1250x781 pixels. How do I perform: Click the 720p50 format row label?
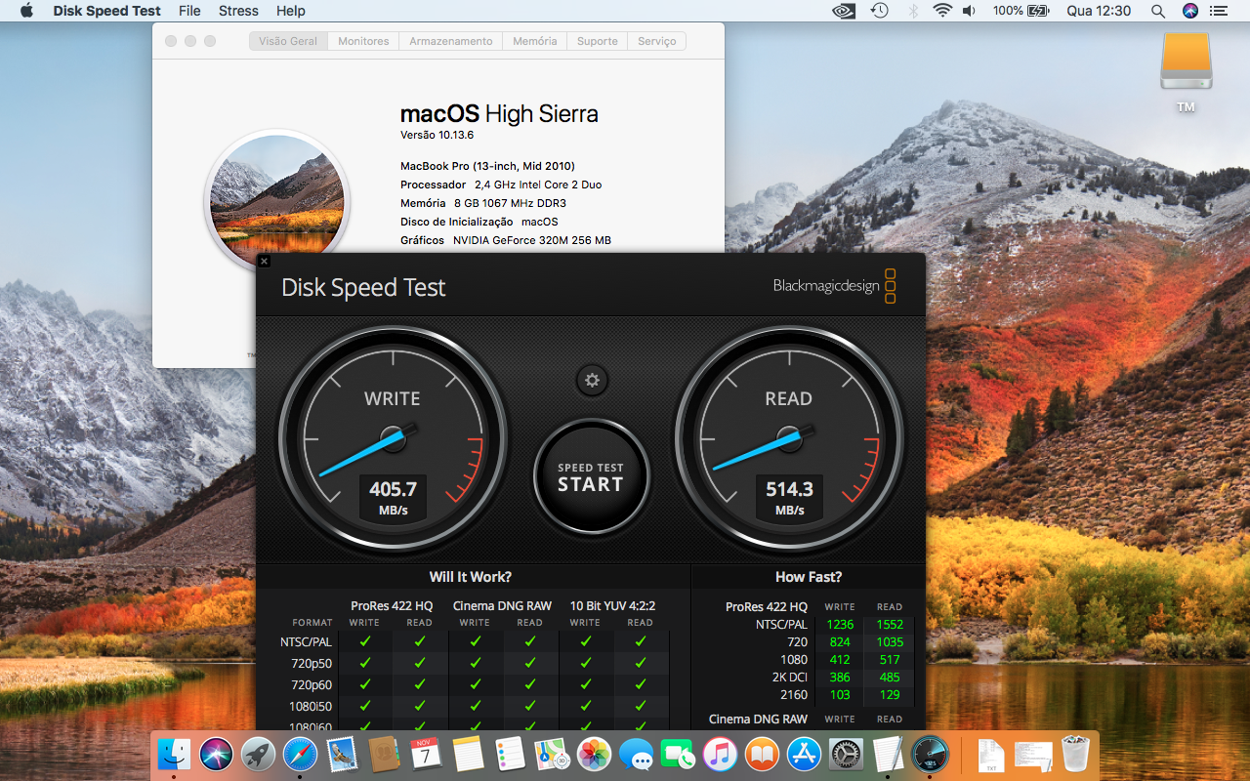coord(312,663)
